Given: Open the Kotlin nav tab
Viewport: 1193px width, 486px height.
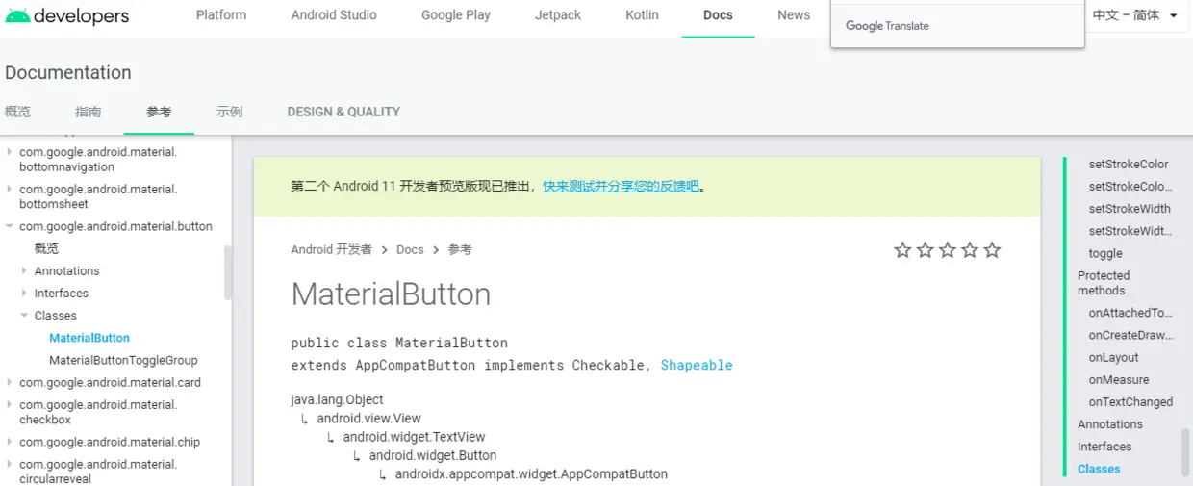Looking at the screenshot, I should click(x=643, y=15).
